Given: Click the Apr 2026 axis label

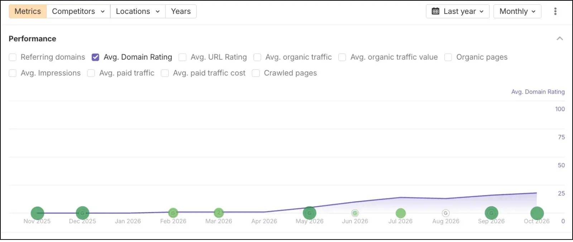Looking at the screenshot, I should 264,221.
